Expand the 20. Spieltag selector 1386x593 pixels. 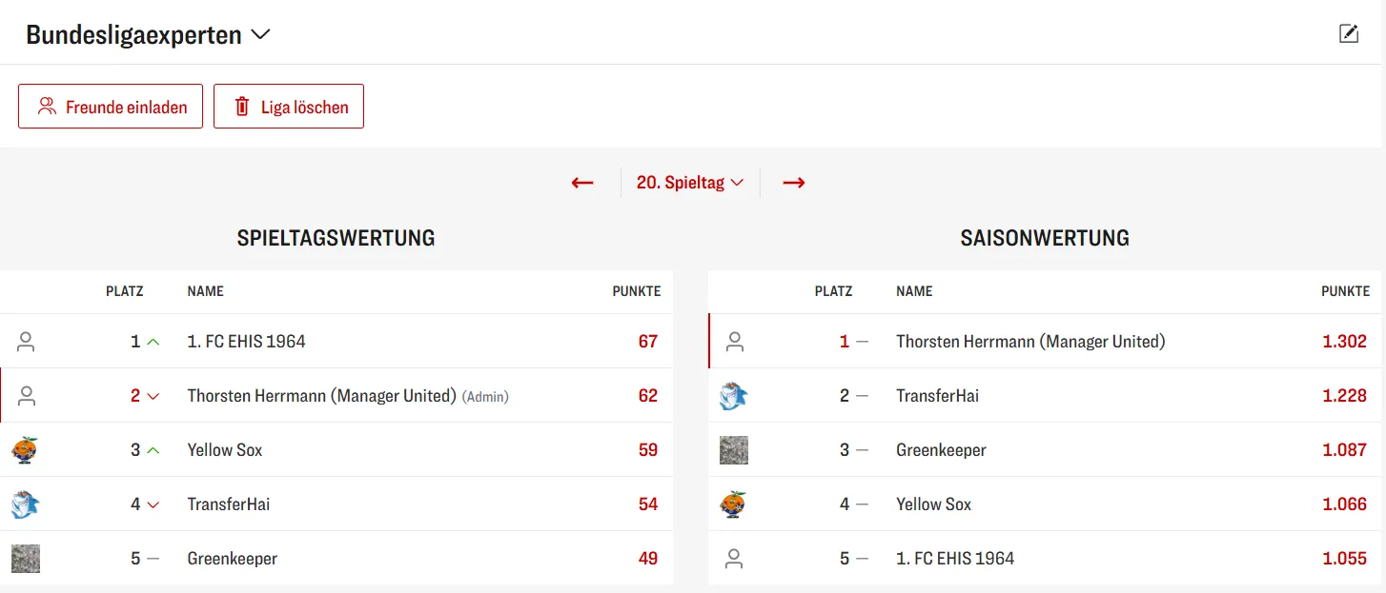pyautogui.click(x=689, y=183)
